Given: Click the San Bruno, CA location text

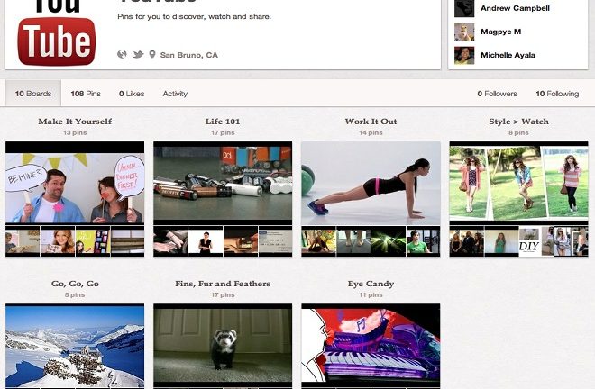Looking at the screenshot, I should pyautogui.click(x=189, y=55).
